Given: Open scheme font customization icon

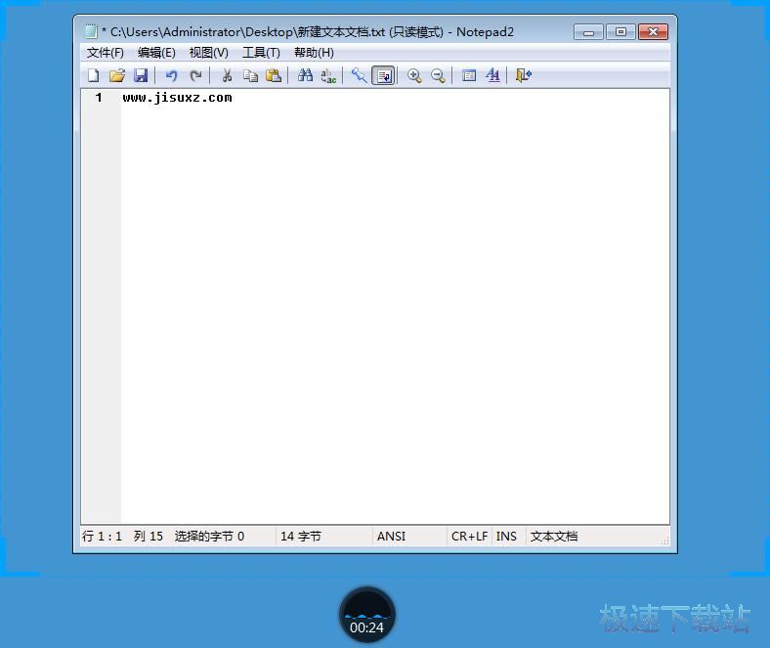Looking at the screenshot, I should [x=492, y=75].
